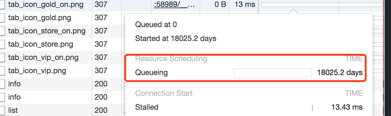Image resolution: width=391 pixels, height=116 pixels.
Task: Select the tab_icon_gold.png request
Action: (39, 17)
